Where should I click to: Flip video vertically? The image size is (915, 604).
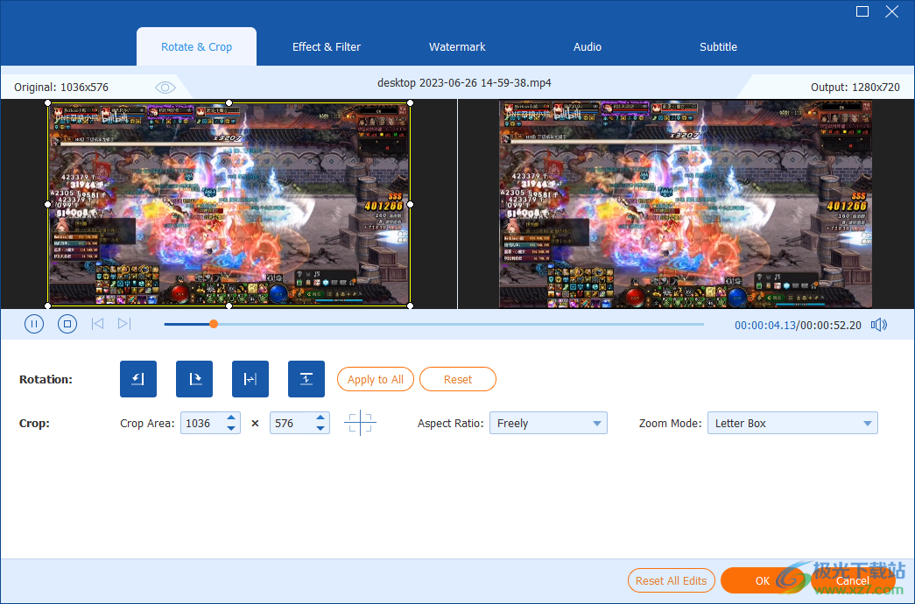pyautogui.click(x=306, y=379)
